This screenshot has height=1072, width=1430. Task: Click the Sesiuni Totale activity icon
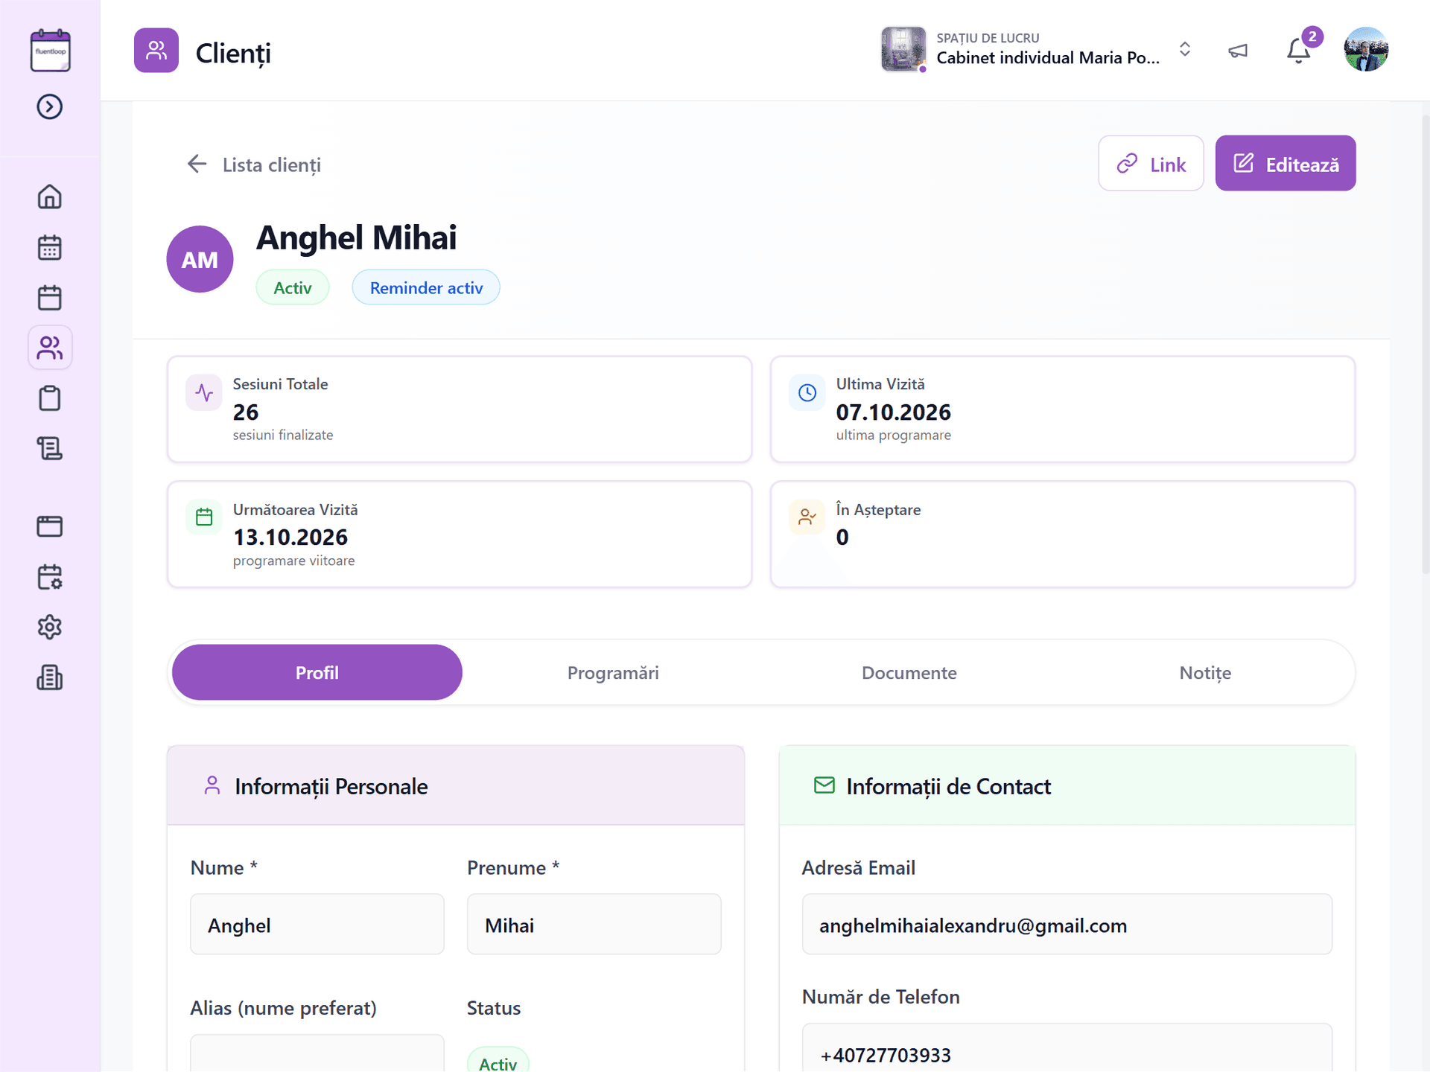(204, 392)
